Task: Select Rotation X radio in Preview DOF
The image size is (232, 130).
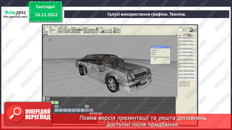Action: (x=159, y=52)
